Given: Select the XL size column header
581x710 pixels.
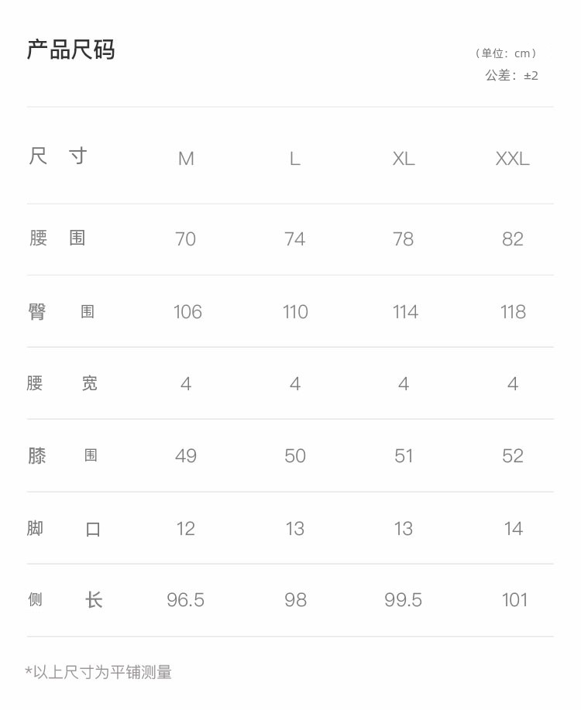Looking at the screenshot, I should (404, 159).
